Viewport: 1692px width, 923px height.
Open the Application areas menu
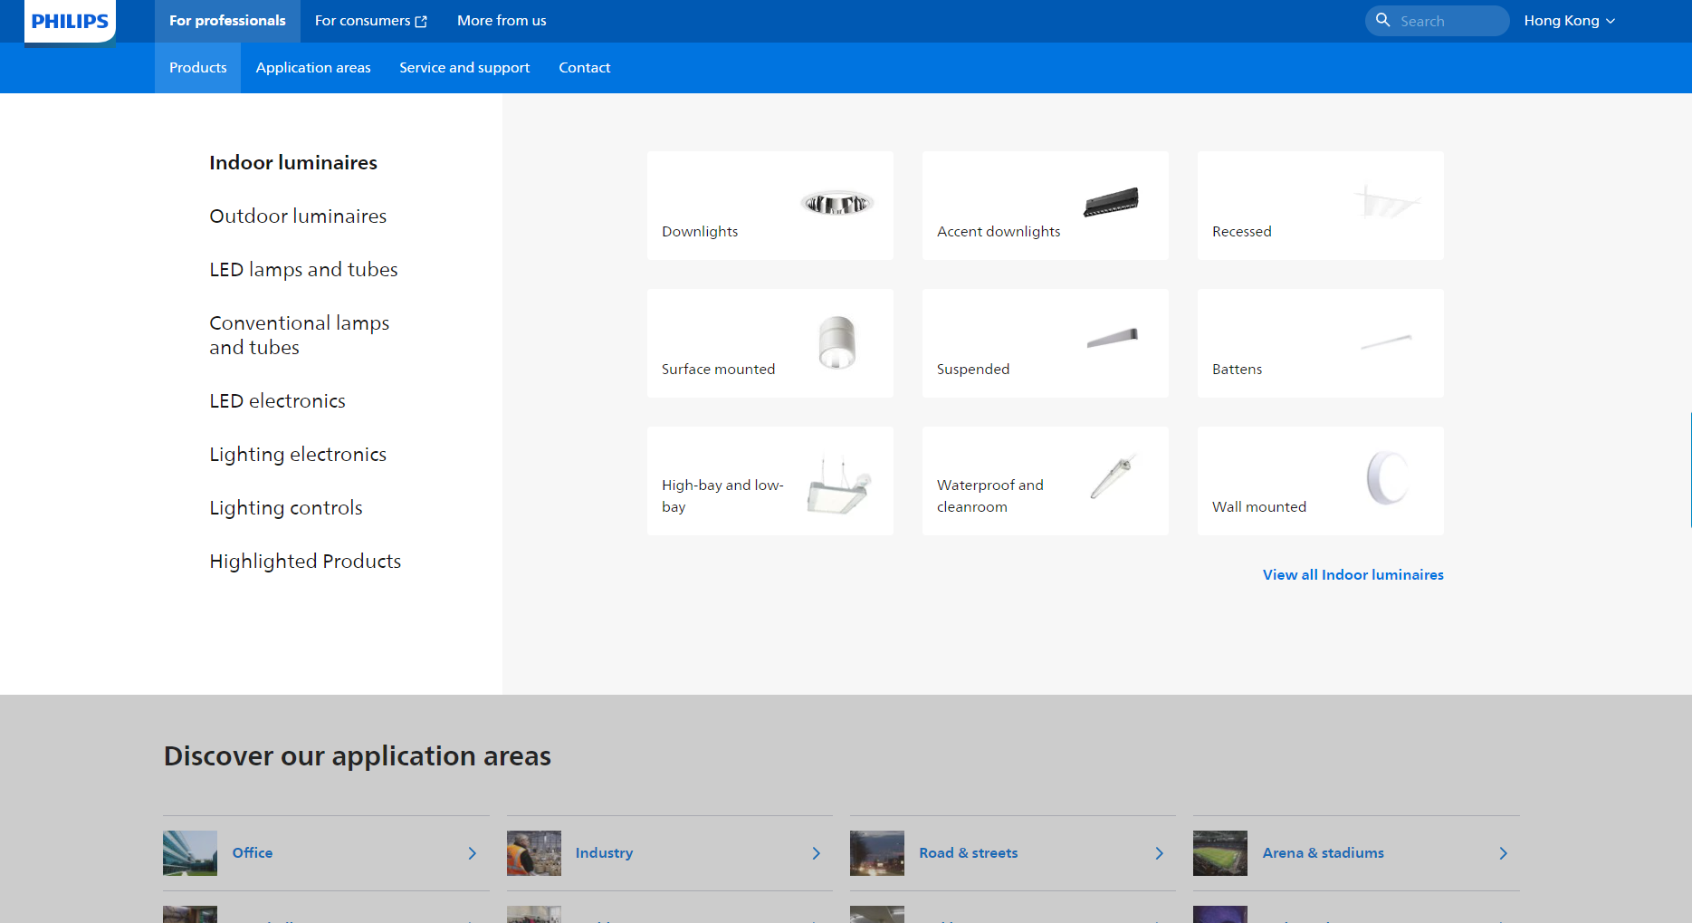(312, 68)
